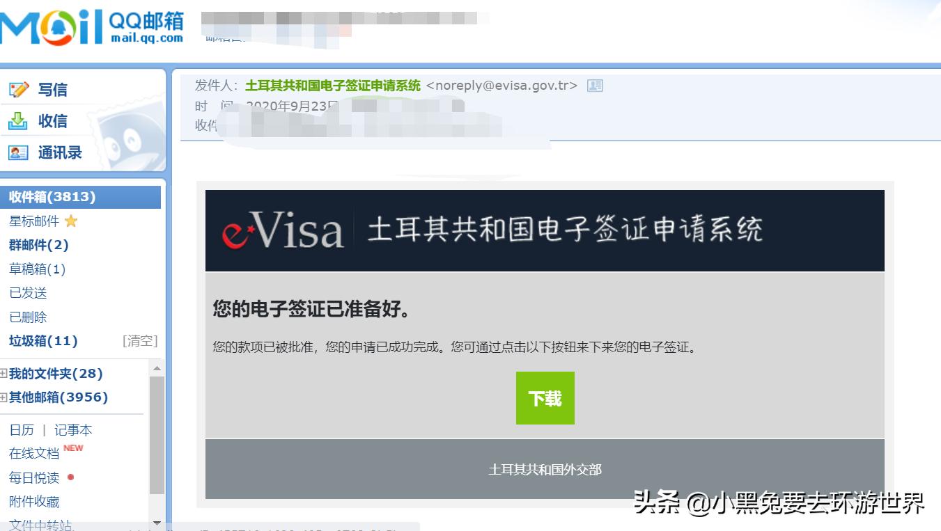Screen dimensions: 941x531
Task: Open the contacts card icon
Action: tap(18, 152)
